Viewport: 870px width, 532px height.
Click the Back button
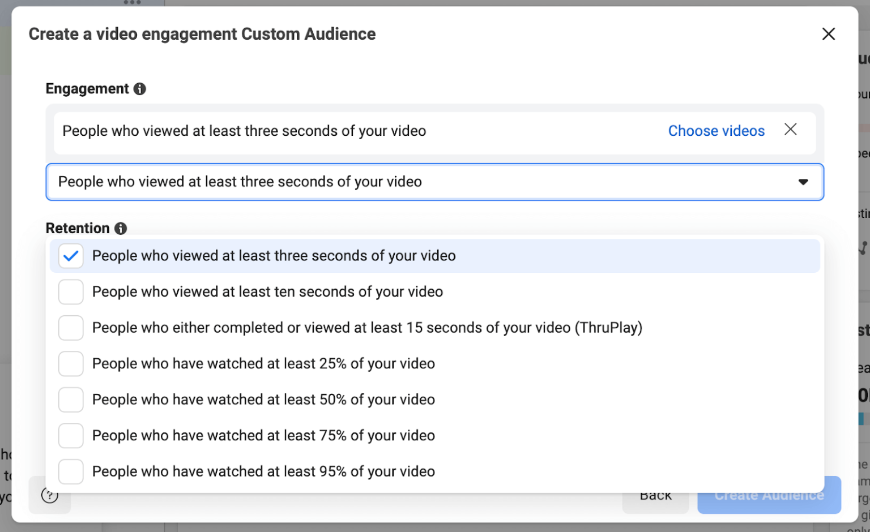click(655, 495)
